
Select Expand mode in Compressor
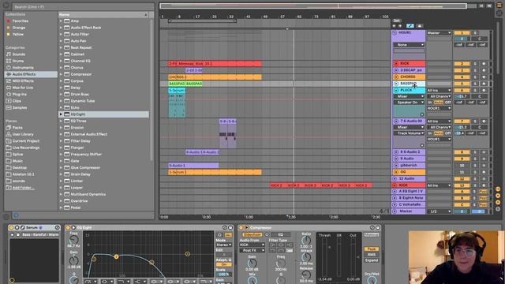click(372, 260)
